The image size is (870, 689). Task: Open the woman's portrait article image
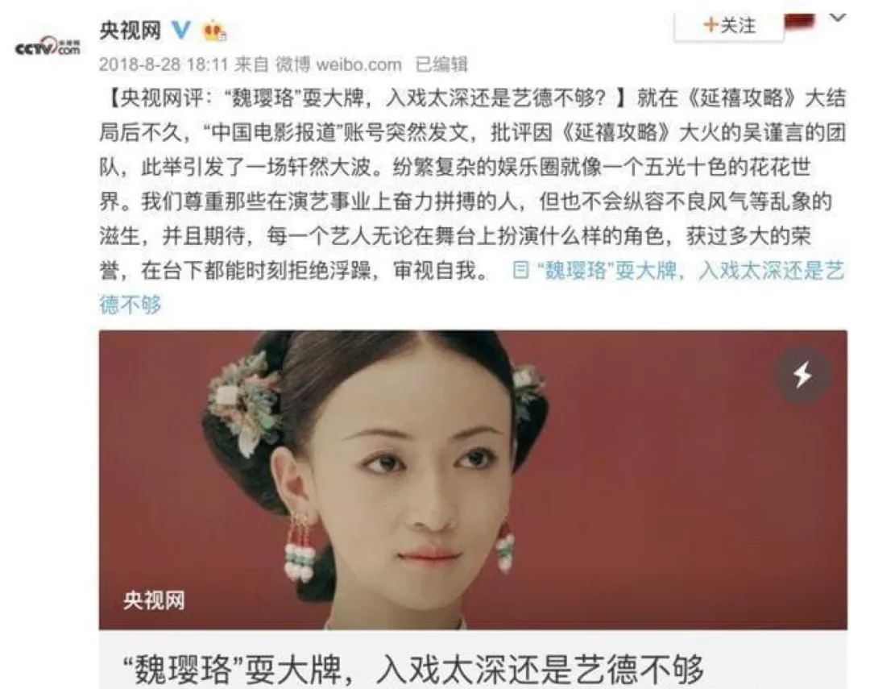click(473, 479)
